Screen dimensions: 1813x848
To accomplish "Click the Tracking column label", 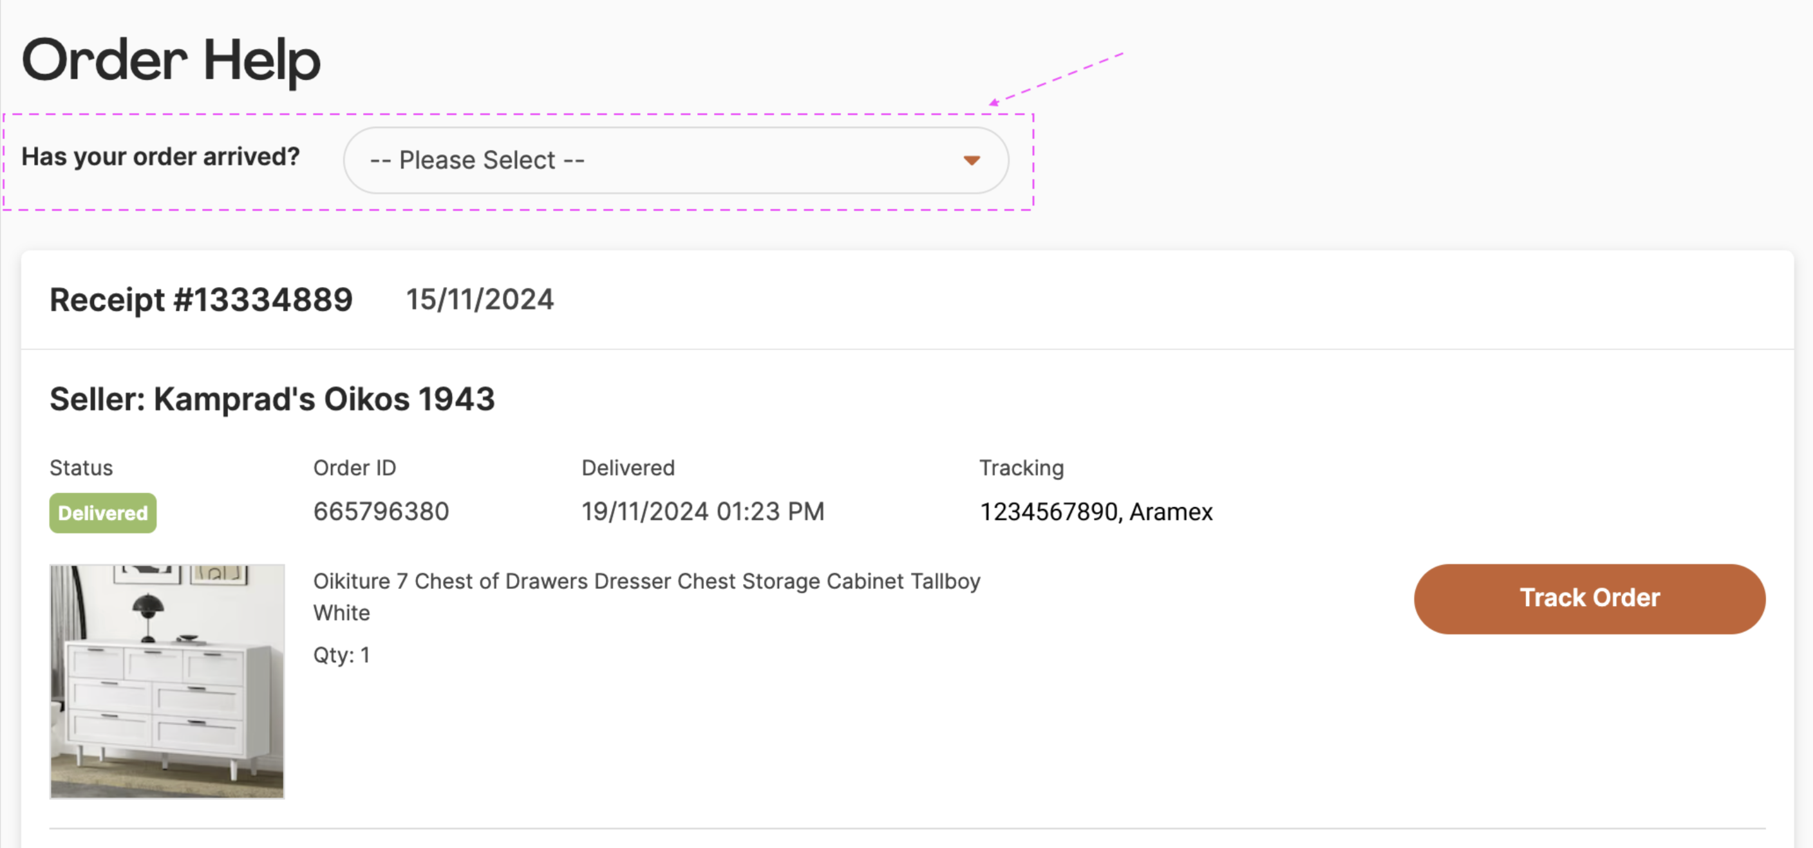I will click(x=1020, y=468).
